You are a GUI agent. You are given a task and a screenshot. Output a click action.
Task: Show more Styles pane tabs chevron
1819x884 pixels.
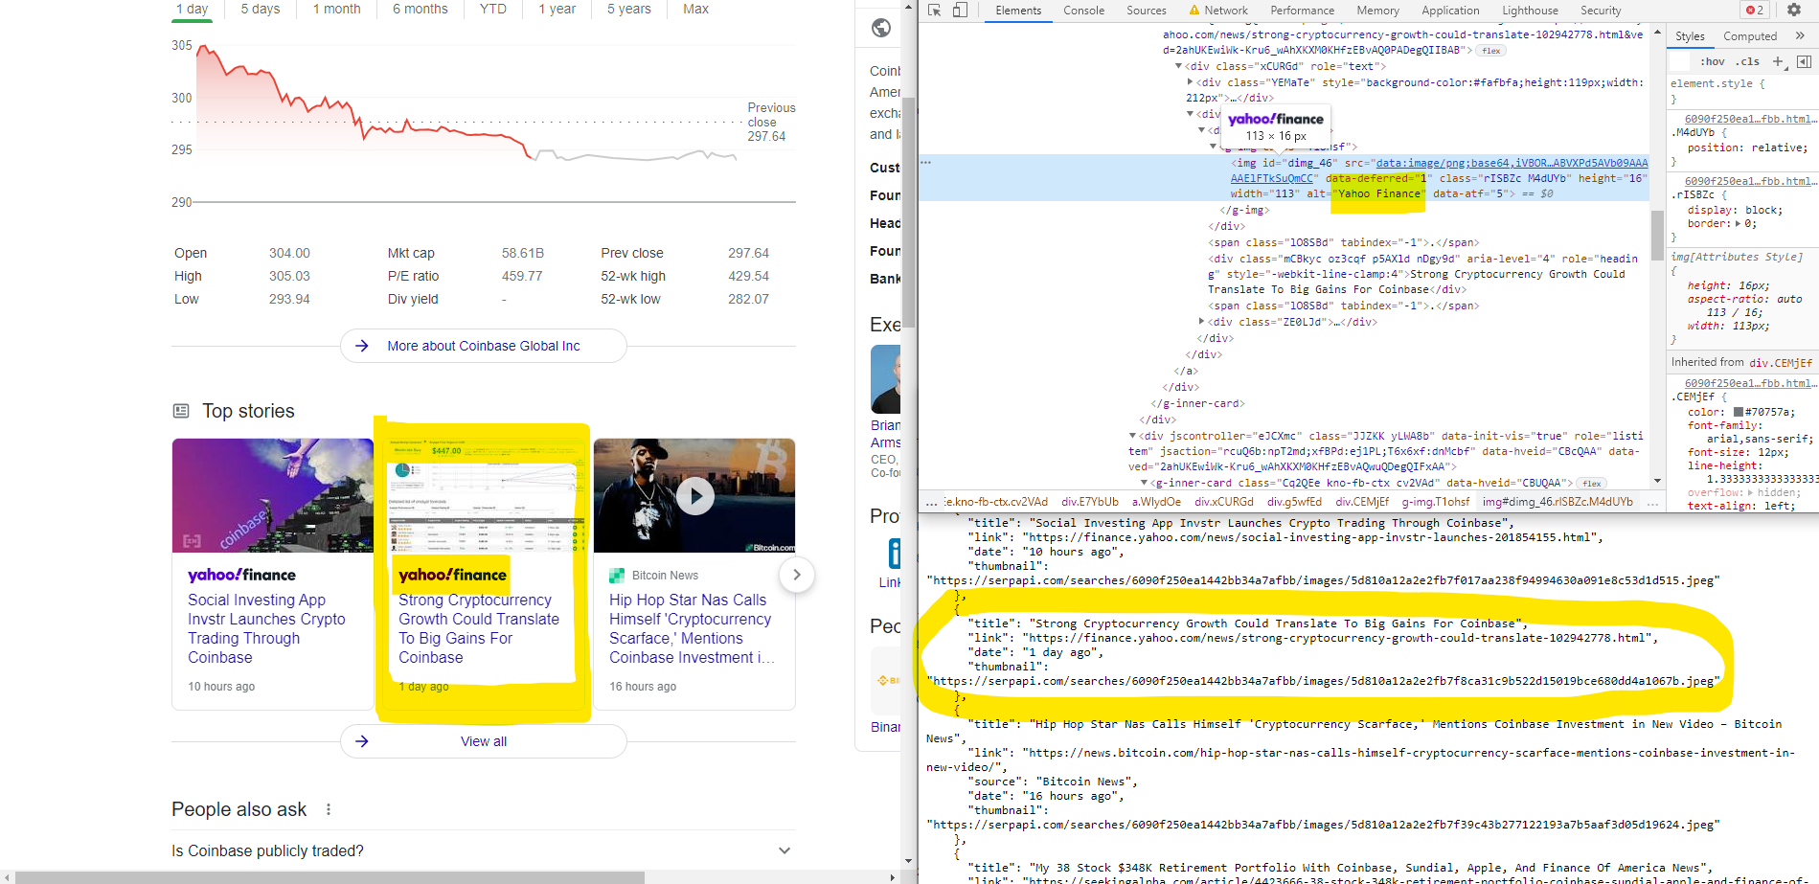pos(1800,36)
